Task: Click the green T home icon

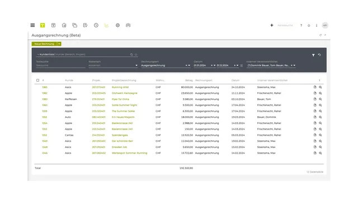Action: tap(43, 25)
